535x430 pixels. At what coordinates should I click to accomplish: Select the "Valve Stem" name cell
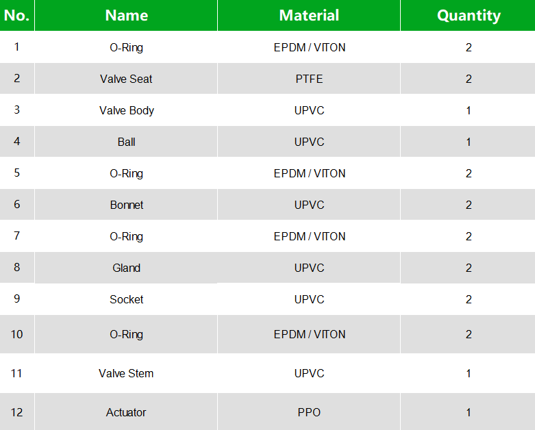tap(126, 373)
